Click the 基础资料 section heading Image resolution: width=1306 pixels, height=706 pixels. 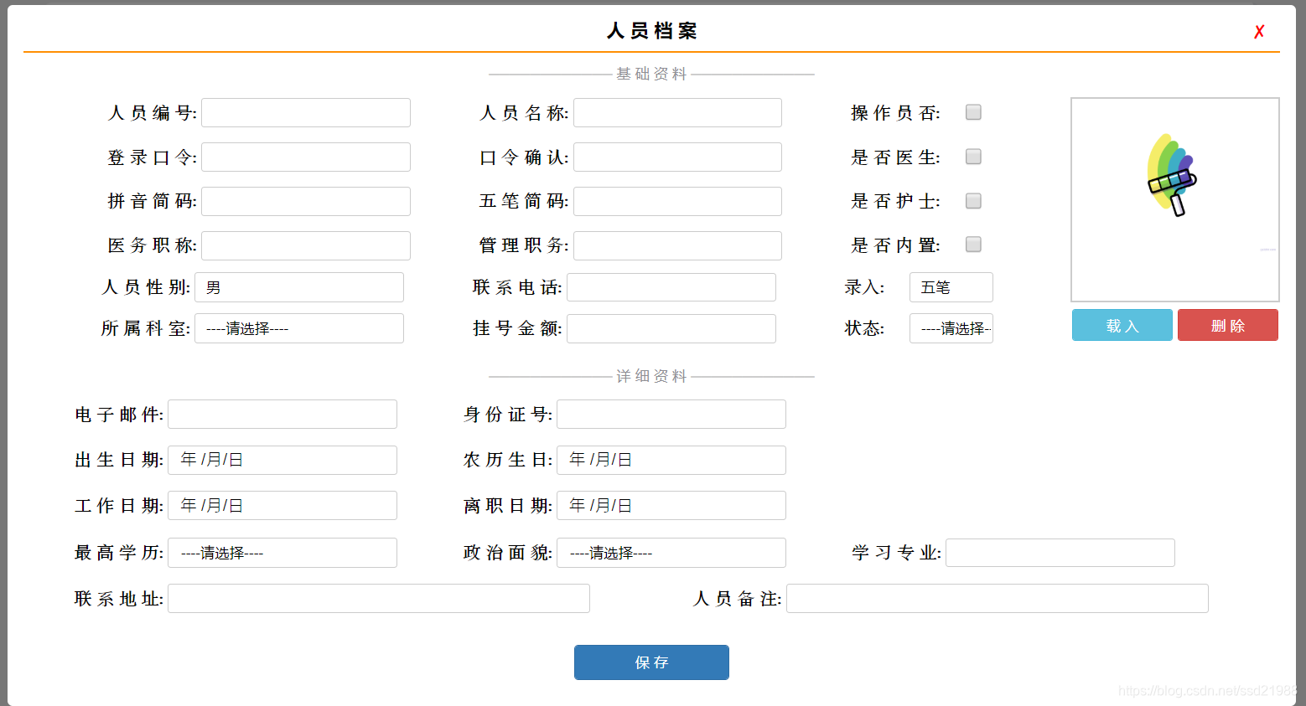pos(651,74)
